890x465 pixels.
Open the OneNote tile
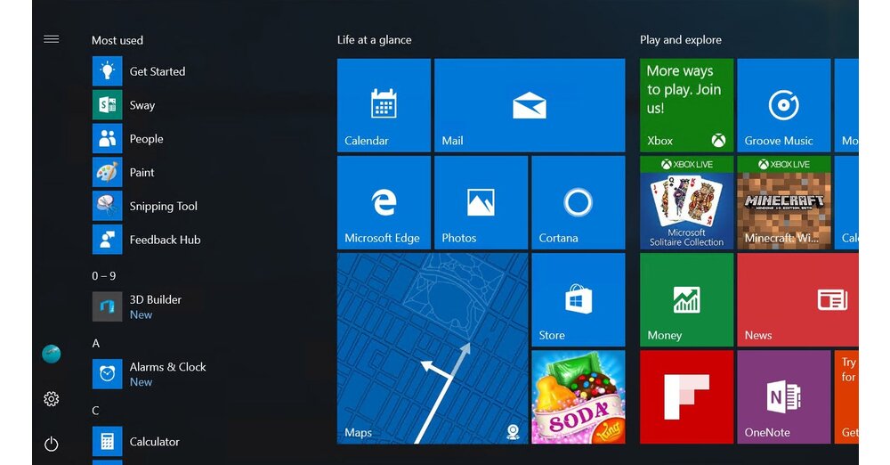tap(784, 396)
